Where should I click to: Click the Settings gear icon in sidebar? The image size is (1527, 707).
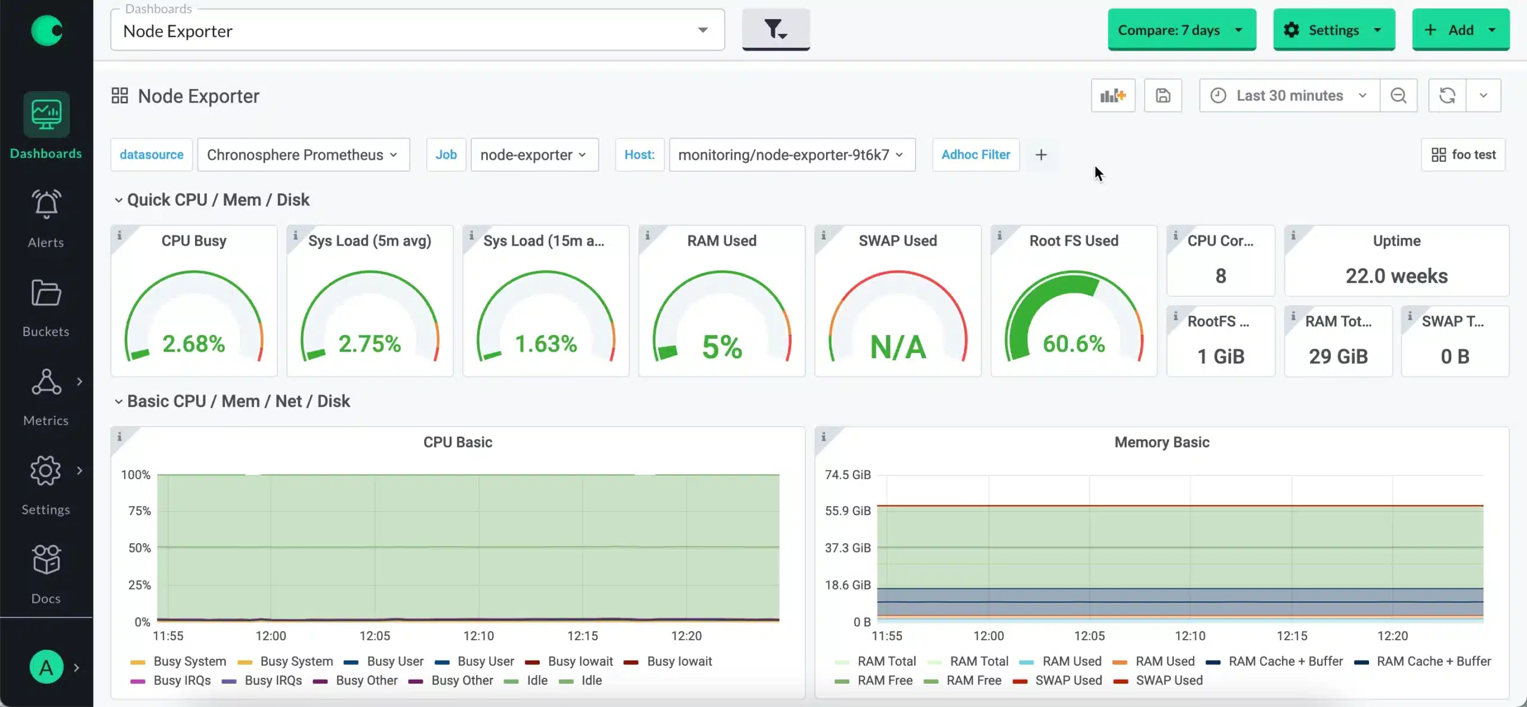(x=46, y=470)
